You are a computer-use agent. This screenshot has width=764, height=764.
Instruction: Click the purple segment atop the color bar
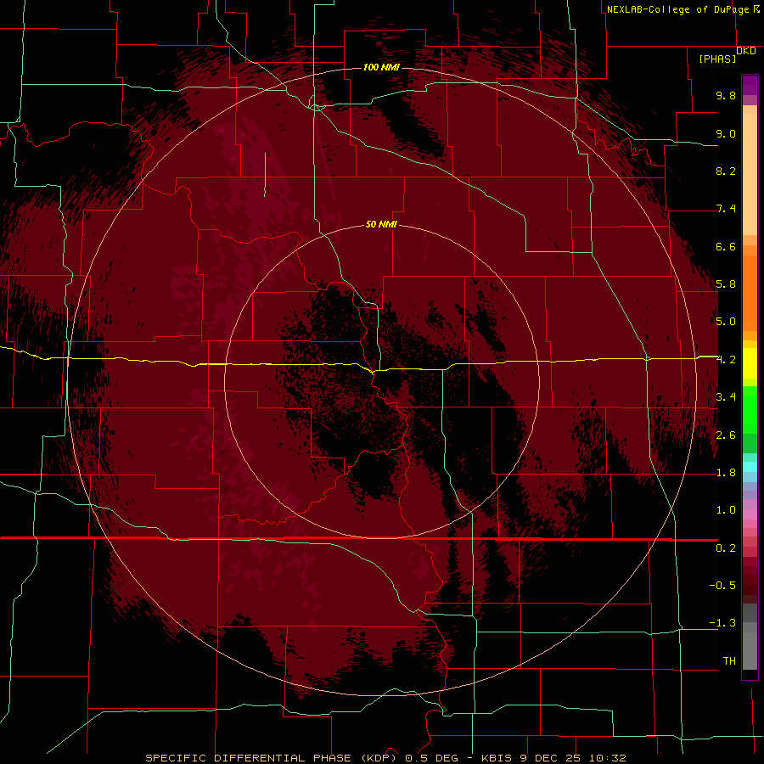point(750,86)
